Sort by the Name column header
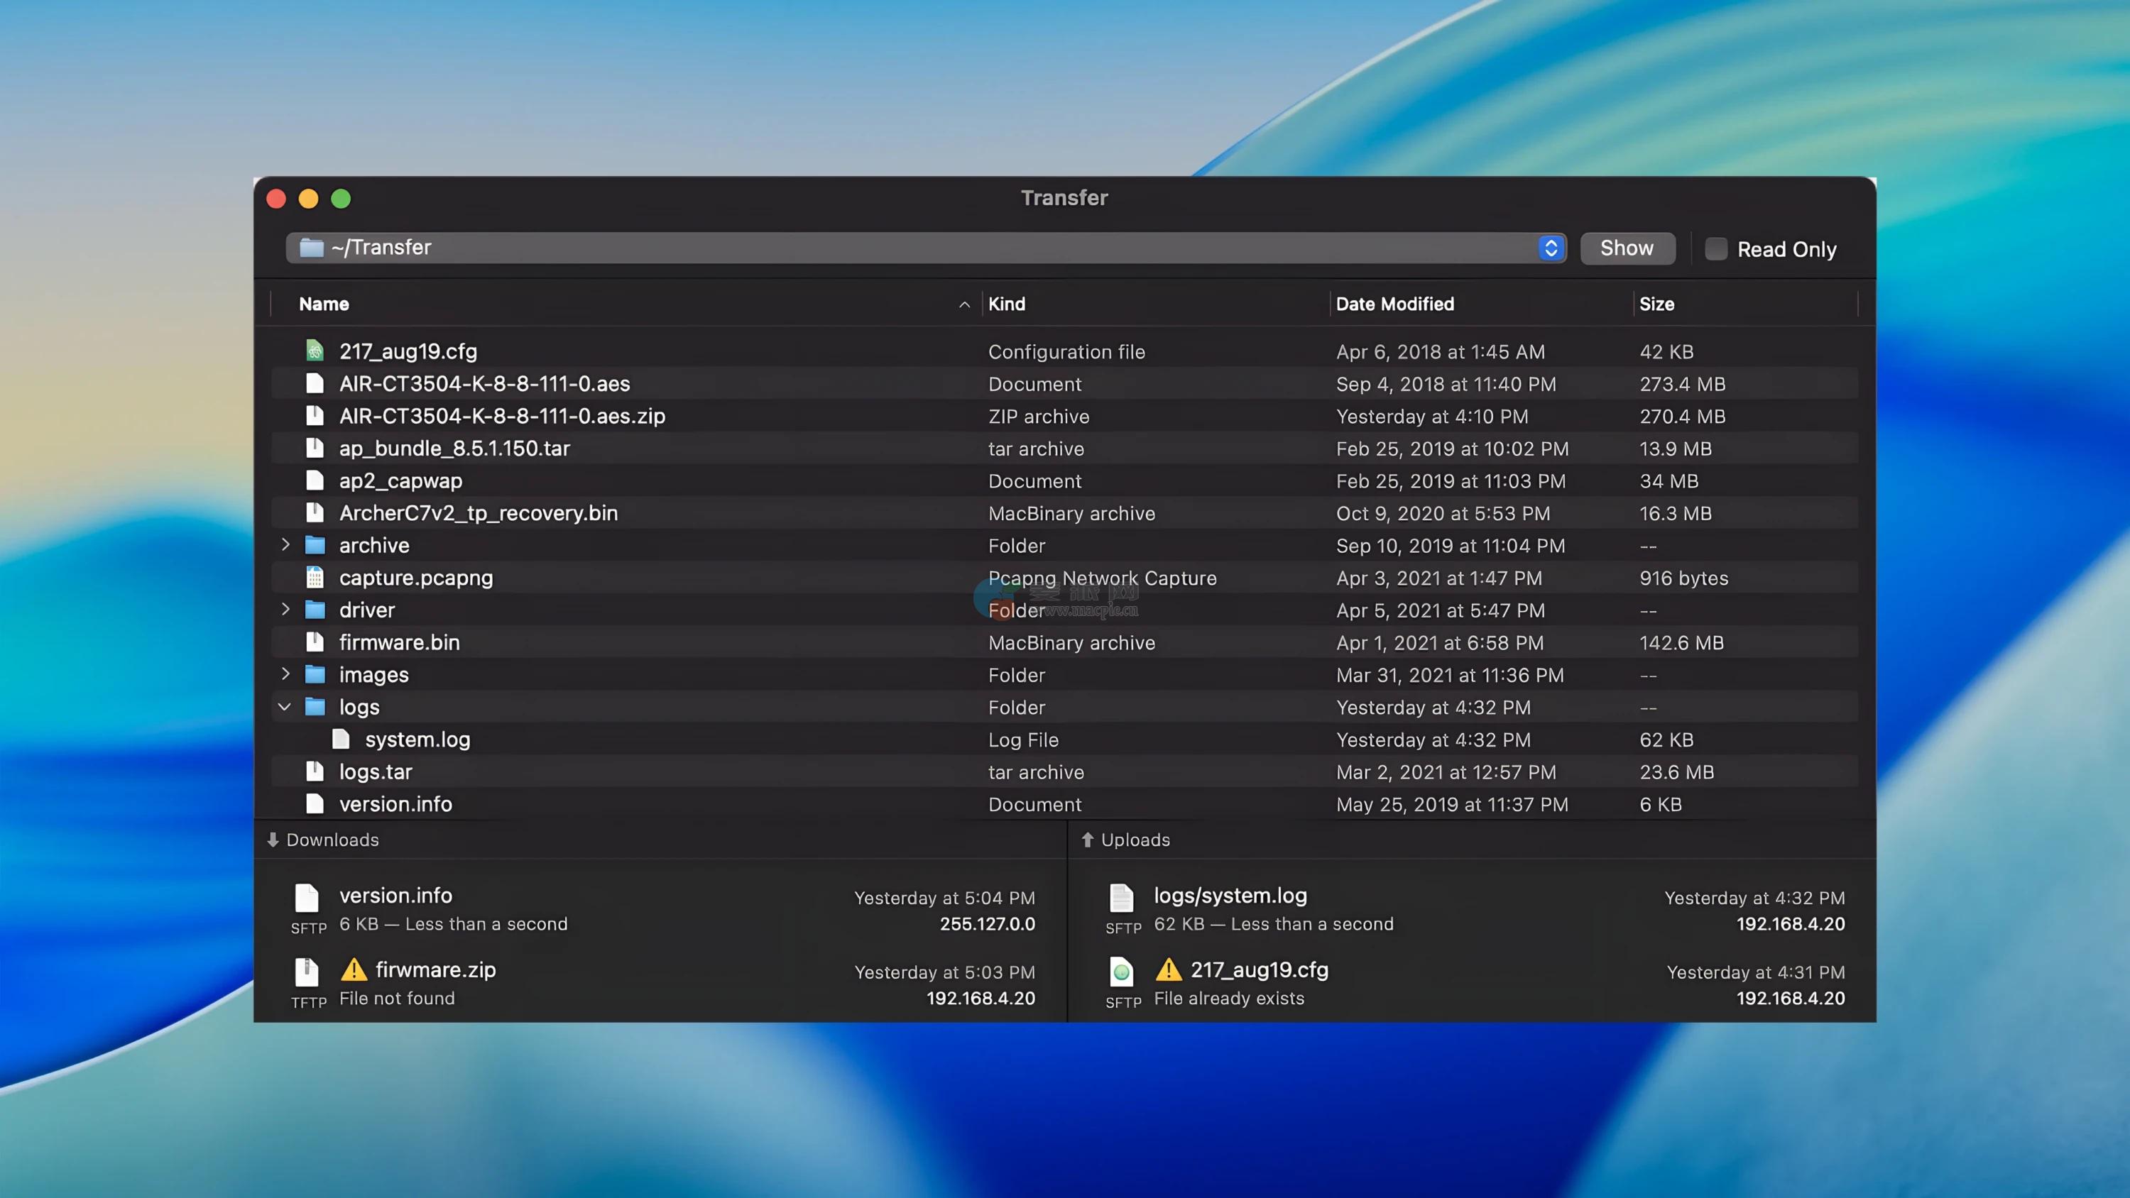Screen dimensions: 2130x1198 point(324,304)
